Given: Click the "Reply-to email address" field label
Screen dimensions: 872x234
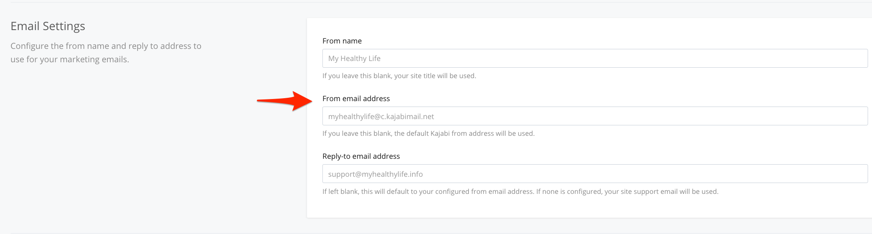Looking at the screenshot, I should tap(361, 156).
